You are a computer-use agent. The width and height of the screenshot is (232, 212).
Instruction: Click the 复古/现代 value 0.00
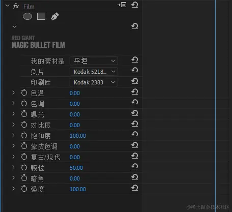pos(75,157)
